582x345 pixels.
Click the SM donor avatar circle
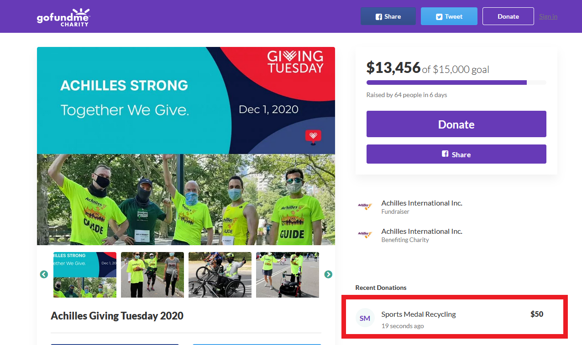[x=365, y=318]
